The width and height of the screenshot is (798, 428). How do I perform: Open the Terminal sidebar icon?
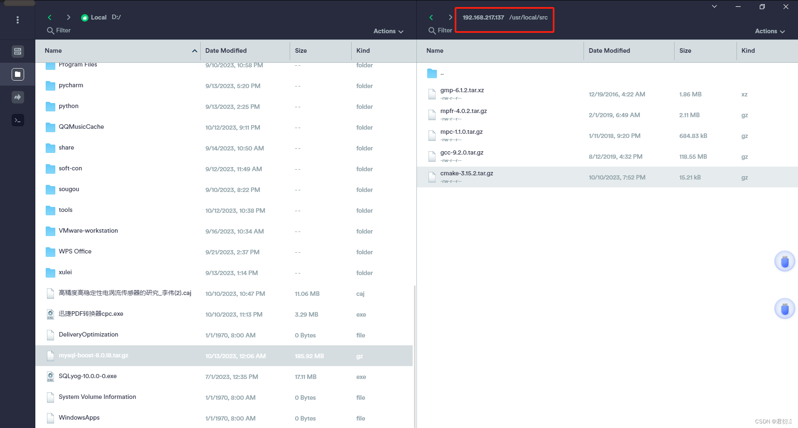click(17, 120)
